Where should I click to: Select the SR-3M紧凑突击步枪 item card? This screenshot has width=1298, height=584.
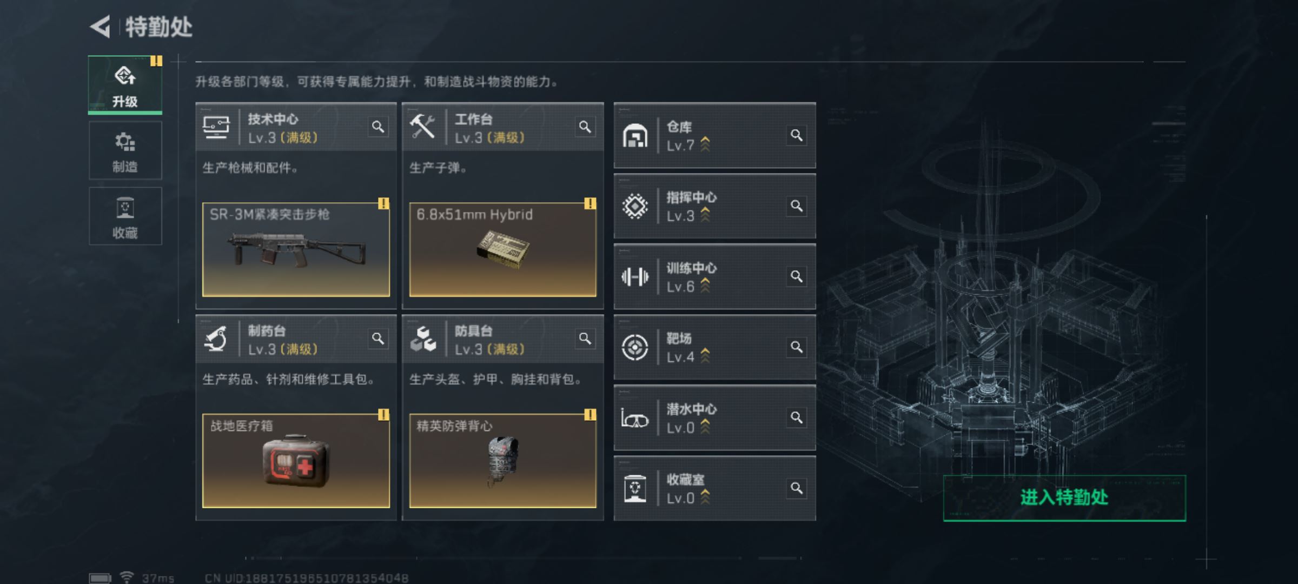coord(296,250)
